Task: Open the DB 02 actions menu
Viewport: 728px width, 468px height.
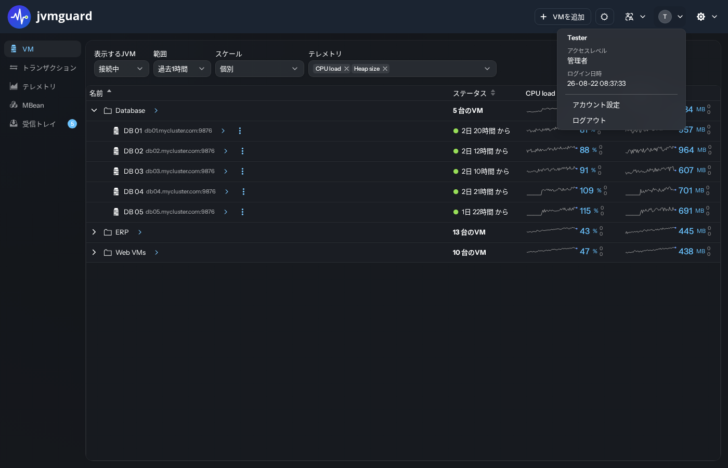Action: (242, 151)
